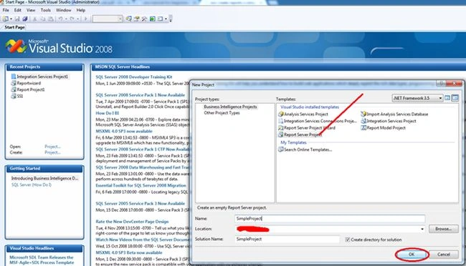Screen dimensions: 466x266
Task: Open the Help menu
Action: (x=81, y=10)
